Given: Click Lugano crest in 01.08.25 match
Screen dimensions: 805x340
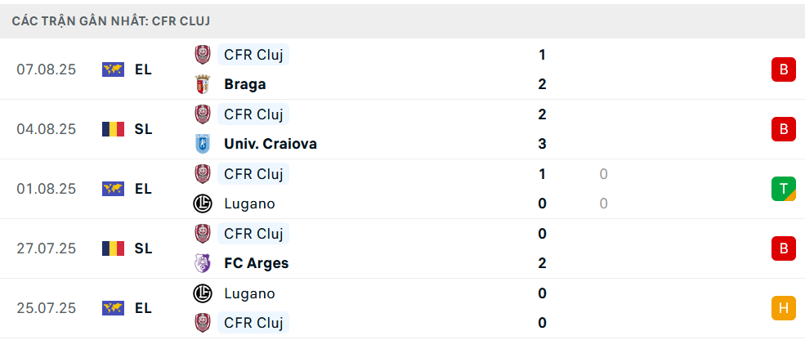Looking at the screenshot, I should (202, 204).
